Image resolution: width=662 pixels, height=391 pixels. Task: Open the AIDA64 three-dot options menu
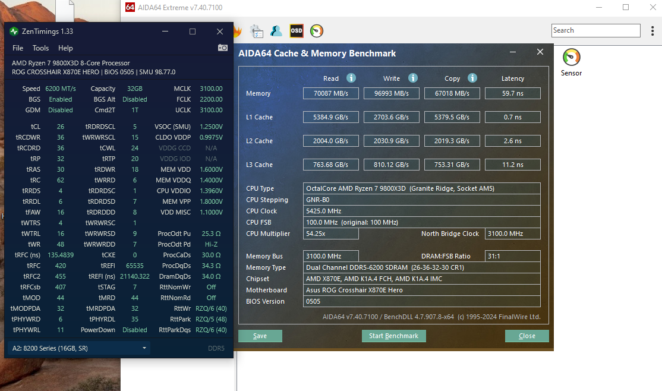coord(652,30)
